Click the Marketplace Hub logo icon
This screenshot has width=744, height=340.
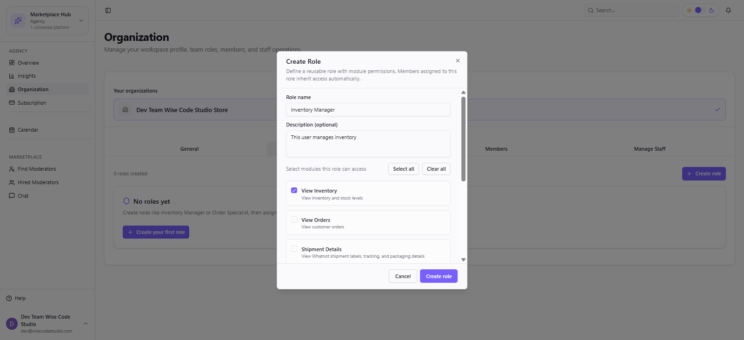[x=18, y=20]
